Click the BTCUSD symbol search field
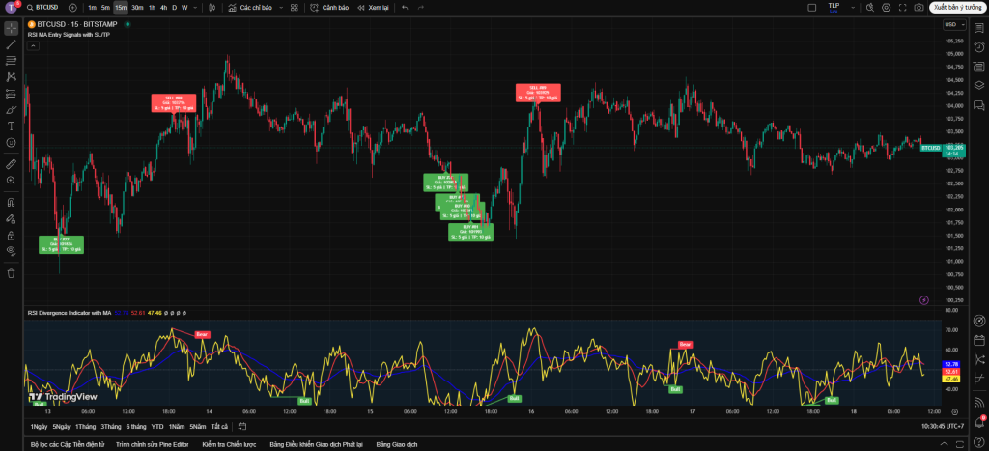Screen dimensions: 989x451 (46, 8)
